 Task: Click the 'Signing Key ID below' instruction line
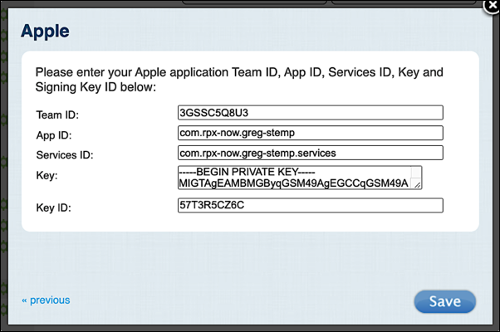tap(96, 86)
